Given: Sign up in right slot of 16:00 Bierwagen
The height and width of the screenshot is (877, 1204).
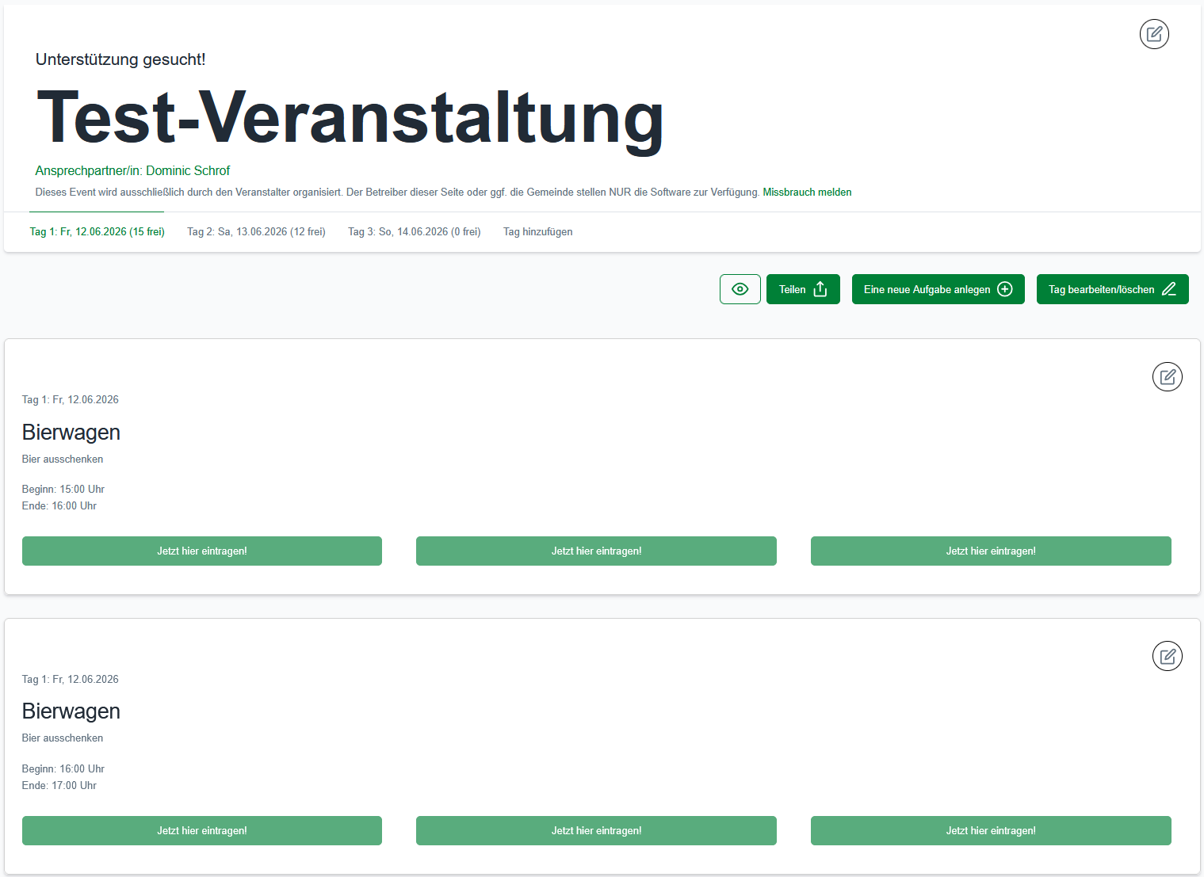Looking at the screenshot, I should click(991, 830).
